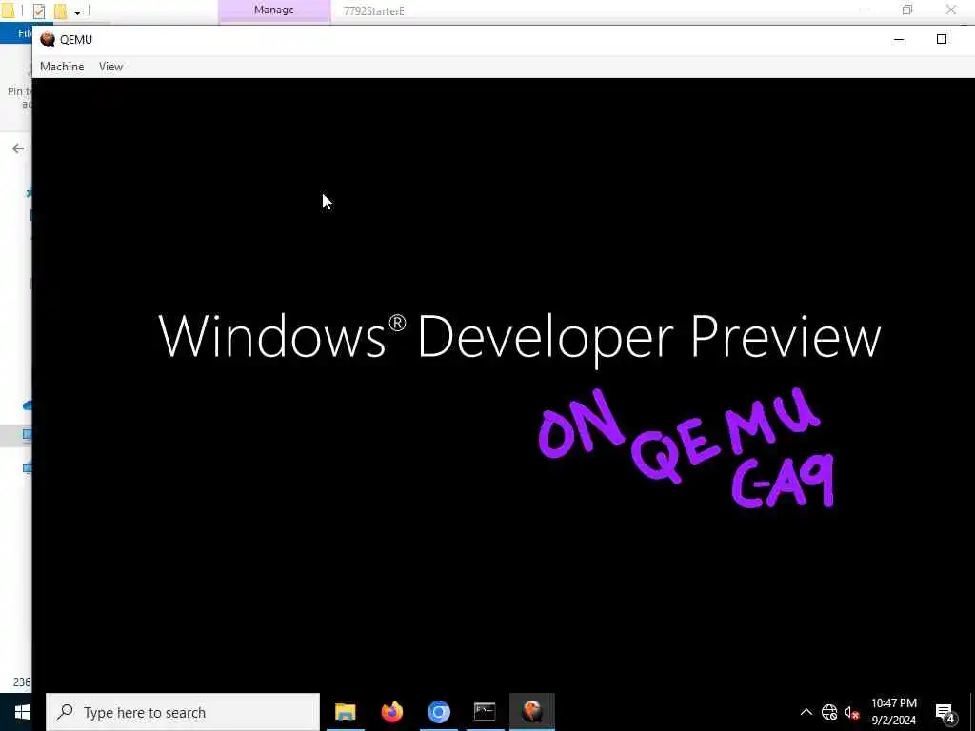Launch Firefox from the taskbar
The image size is (975, 731).
point(391,712)
